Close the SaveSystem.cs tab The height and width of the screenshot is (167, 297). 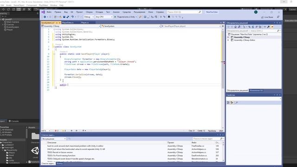(60, 23)
